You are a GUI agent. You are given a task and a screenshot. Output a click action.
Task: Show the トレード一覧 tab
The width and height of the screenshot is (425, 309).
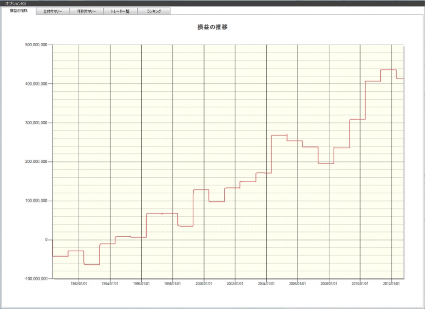(120, 11)
